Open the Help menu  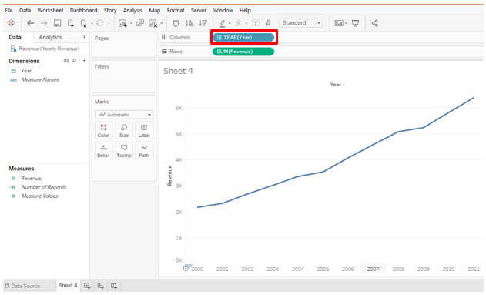coord(245,10)
